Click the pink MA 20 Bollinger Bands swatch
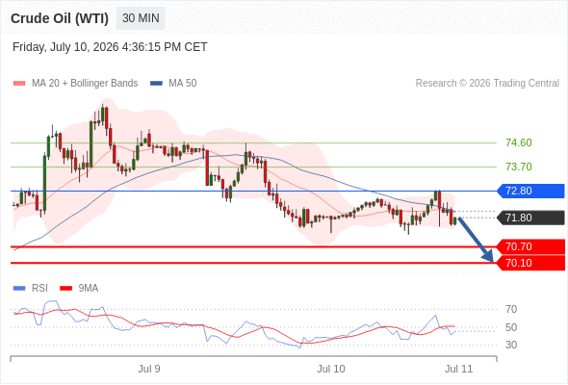Screen dimensions: 568x385 (x=19, y=84)
